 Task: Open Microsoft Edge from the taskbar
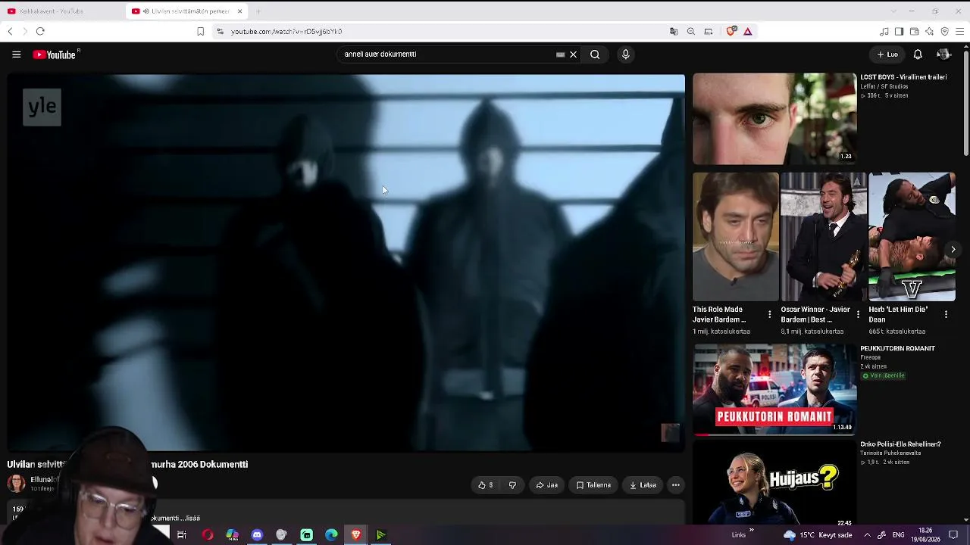coord(331,535)
